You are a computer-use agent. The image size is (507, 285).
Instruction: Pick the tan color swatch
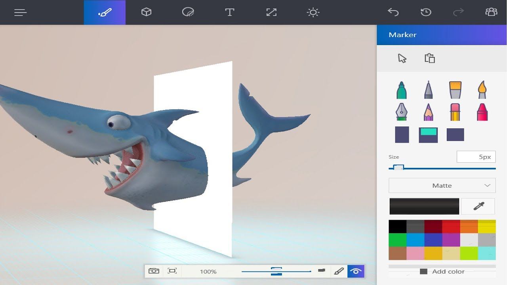click(x=451, y=253)
